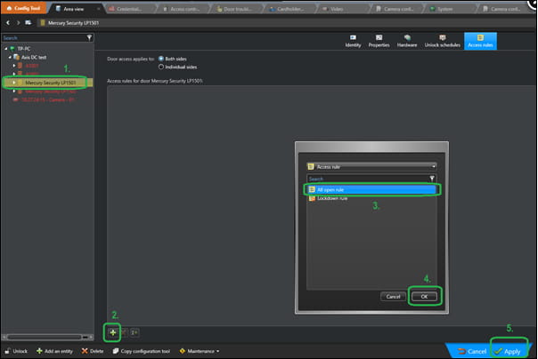Open the Access rule type dropdown in the dialog
The width and height of the screenshot is (538, 359).
point(371,167)
